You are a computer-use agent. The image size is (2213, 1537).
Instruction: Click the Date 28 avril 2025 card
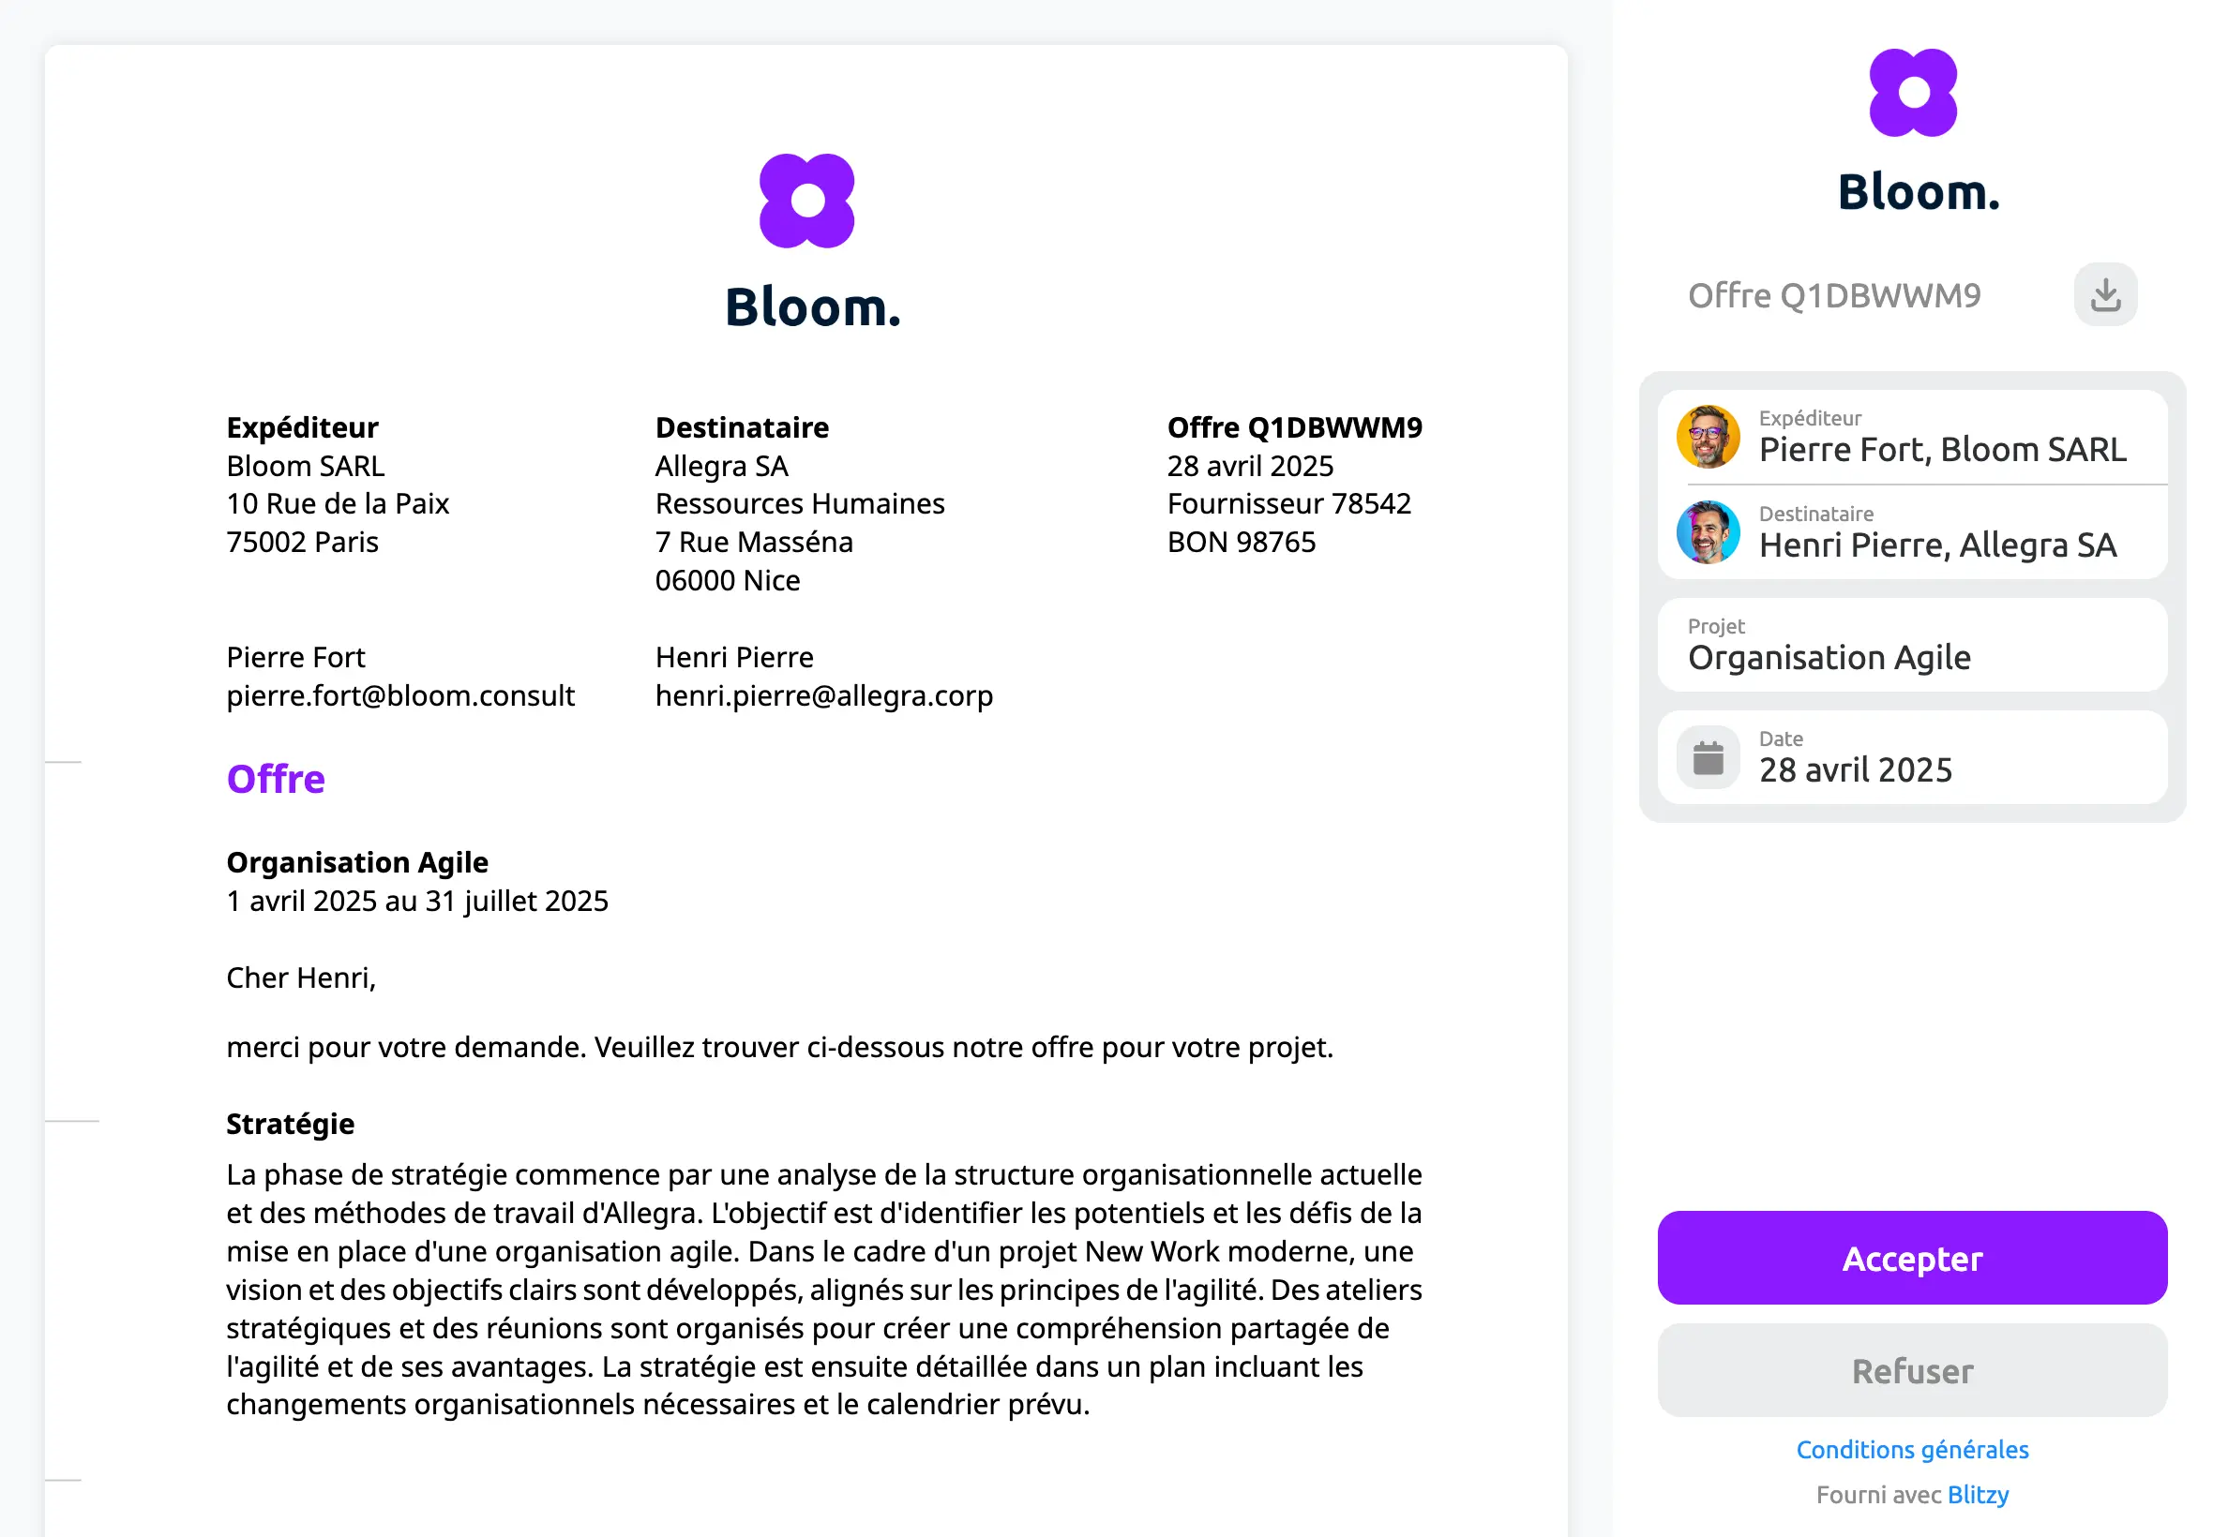tap(1911, 758)
